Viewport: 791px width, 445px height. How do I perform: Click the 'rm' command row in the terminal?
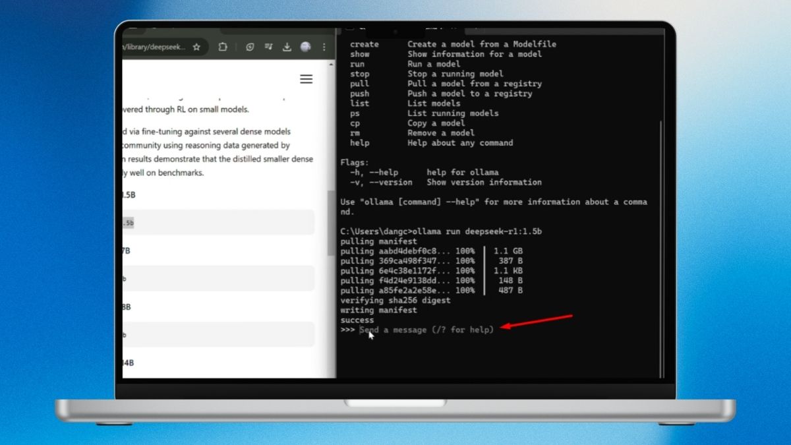pos(412,133)
